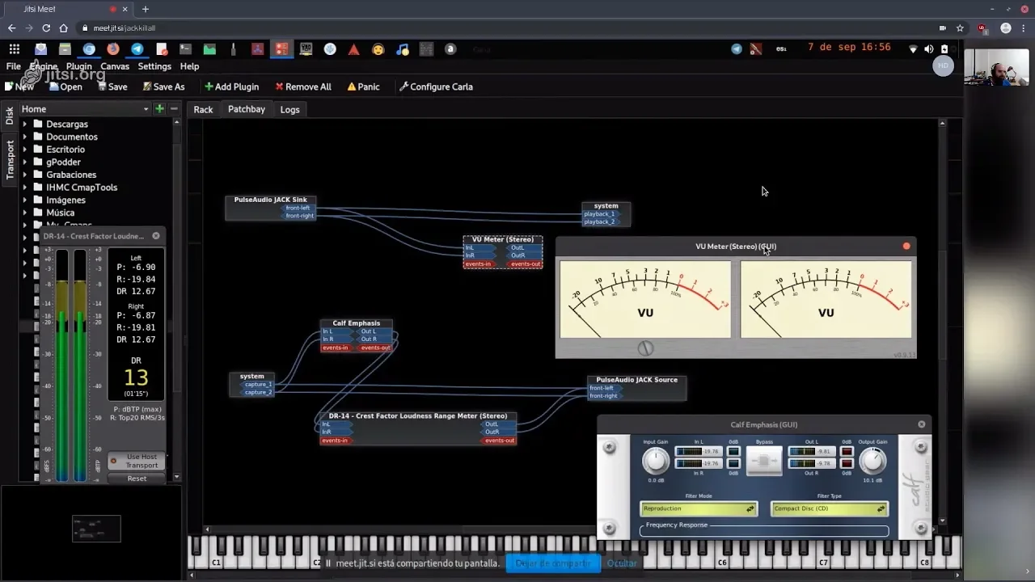Reload the browser page
Screen dimensions: 1035x582
coord(46,27)
